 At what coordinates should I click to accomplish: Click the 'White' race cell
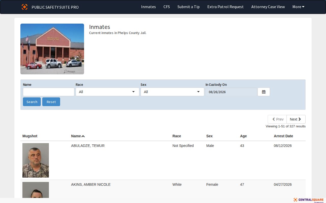click(x=177, y=184)
